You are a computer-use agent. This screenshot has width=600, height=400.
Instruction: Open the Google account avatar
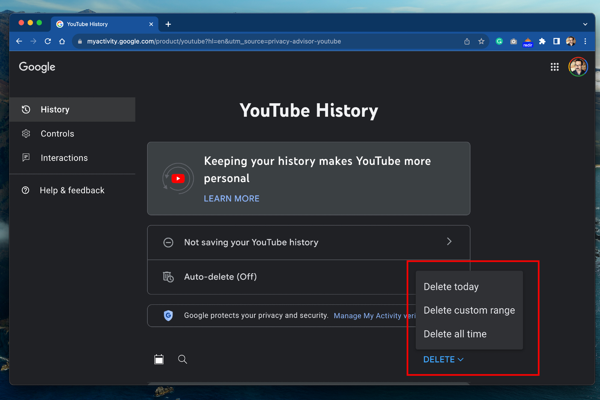pos(578,67)
